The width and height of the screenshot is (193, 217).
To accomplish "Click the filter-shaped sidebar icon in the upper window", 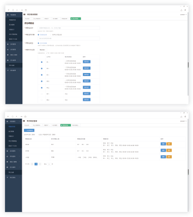I will click(x=8, y=70).
